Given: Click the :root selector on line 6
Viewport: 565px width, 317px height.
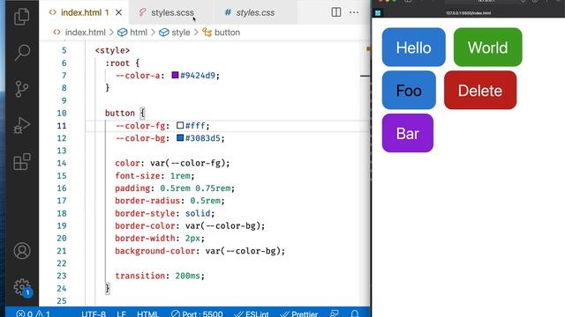Looking at the screenshot, I should pos(117,63).
